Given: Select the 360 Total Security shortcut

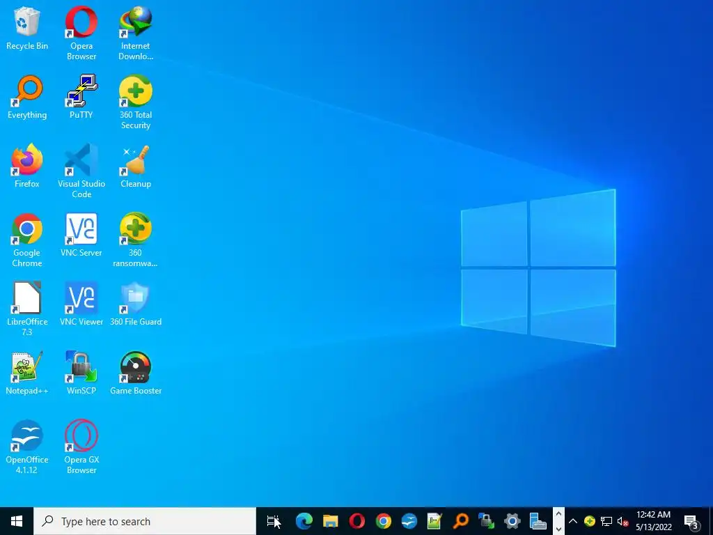Looking at the screenshot, I should (x=136, y=102).
